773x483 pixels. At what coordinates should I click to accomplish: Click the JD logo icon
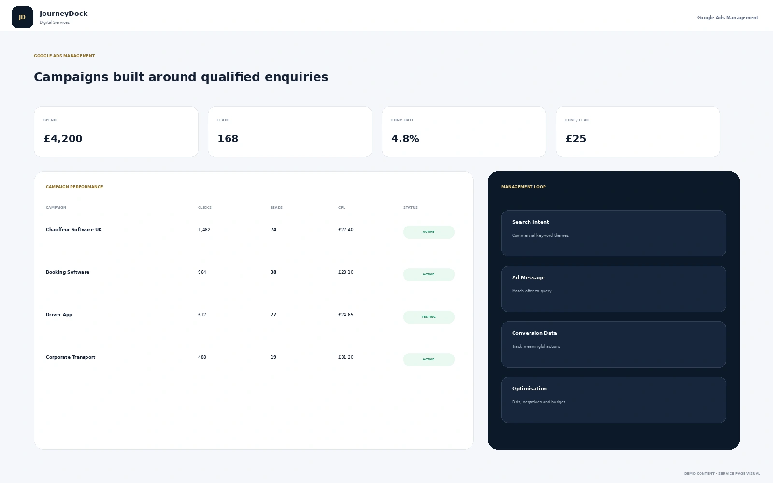click(22, 17)
